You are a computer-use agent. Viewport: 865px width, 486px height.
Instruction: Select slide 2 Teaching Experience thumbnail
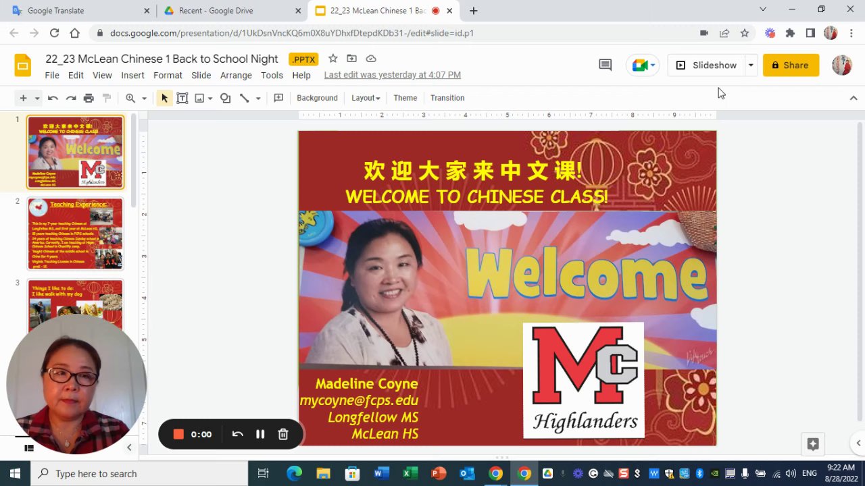tap(75, 234)
